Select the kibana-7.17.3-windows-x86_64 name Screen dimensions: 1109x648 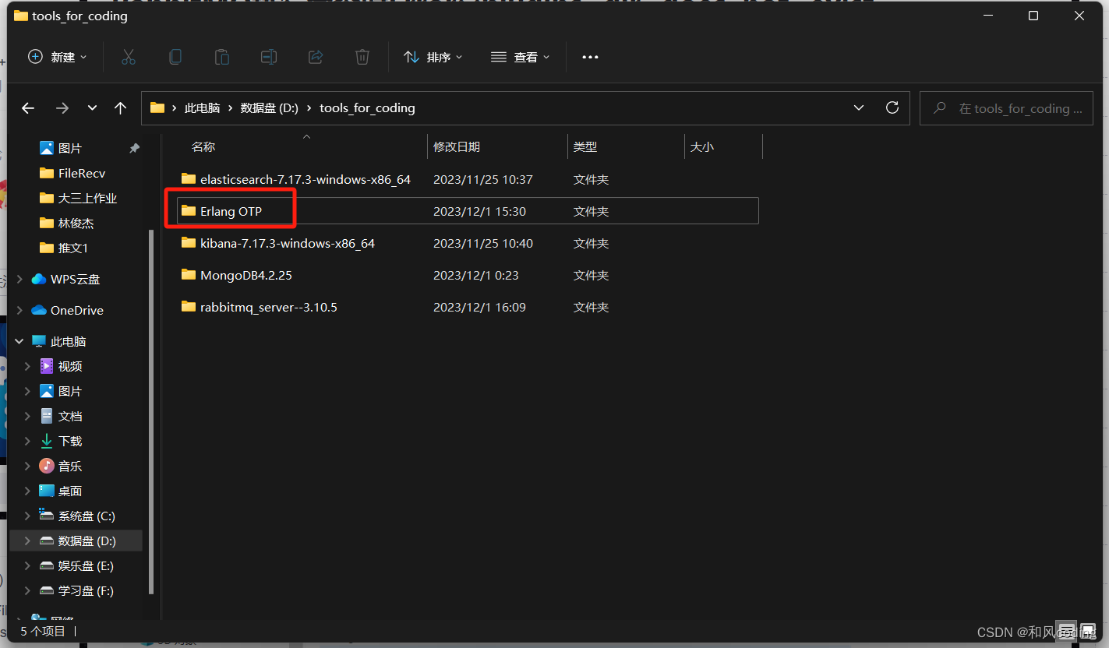(288, 243)
